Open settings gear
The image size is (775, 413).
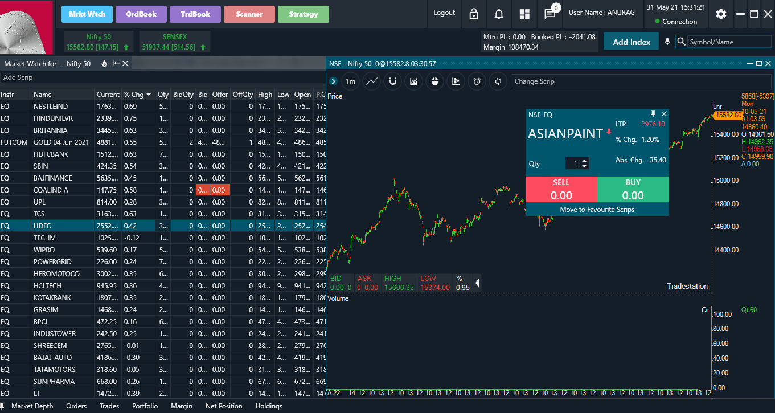click(x=721, y=14)
